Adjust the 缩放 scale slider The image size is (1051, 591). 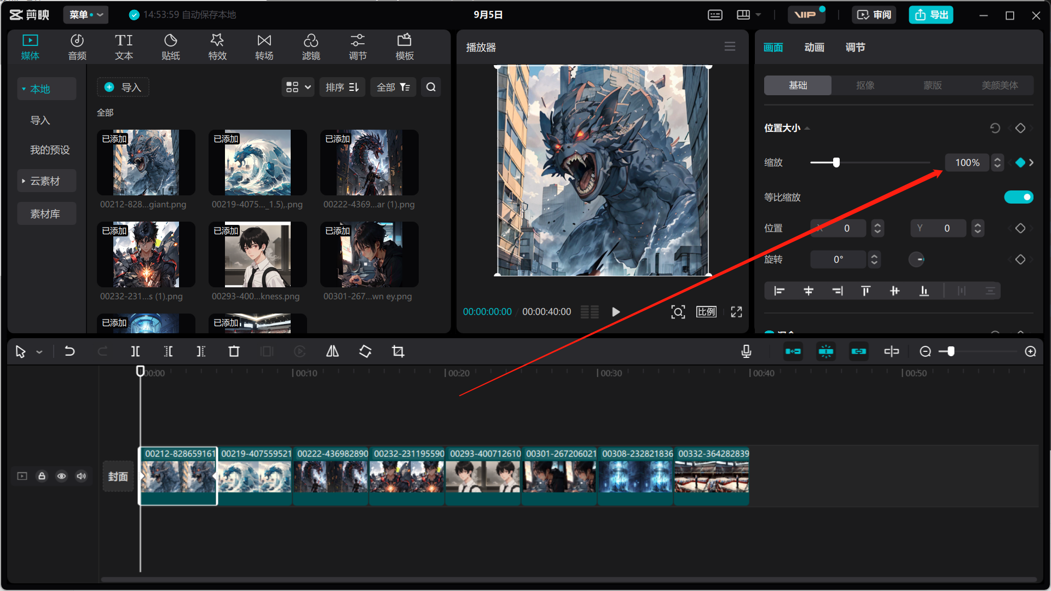tap(836, 163)
